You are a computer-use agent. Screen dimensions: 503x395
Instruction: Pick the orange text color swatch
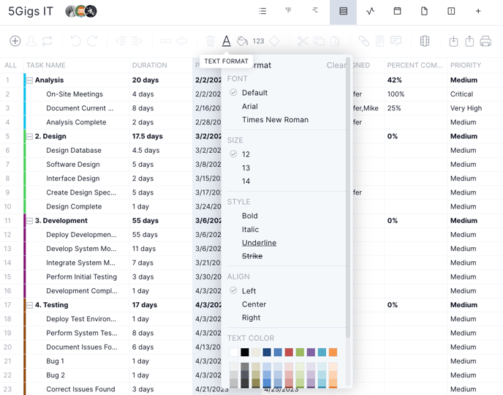[333, 353]
